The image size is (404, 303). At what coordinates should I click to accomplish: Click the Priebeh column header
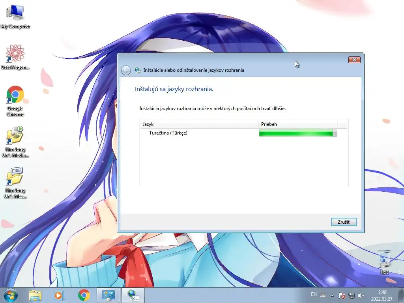pyautogui.click(x=298, y=124)
